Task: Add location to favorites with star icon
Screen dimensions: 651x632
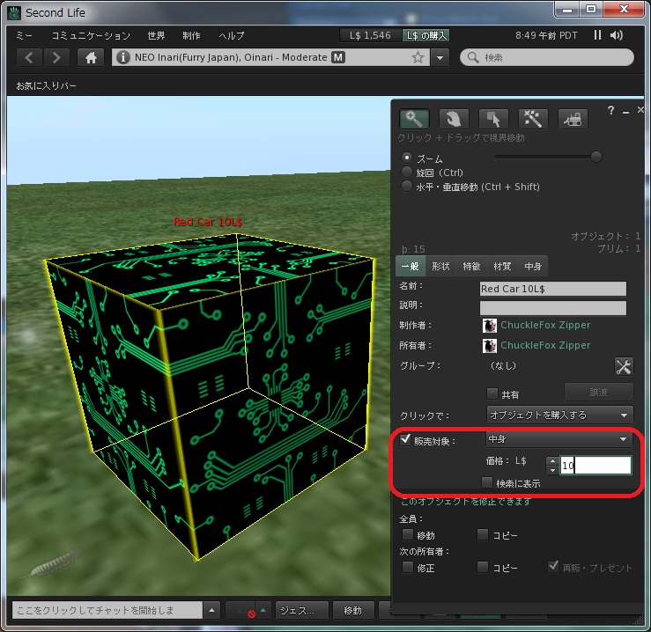Action: [x=418, y=57]
